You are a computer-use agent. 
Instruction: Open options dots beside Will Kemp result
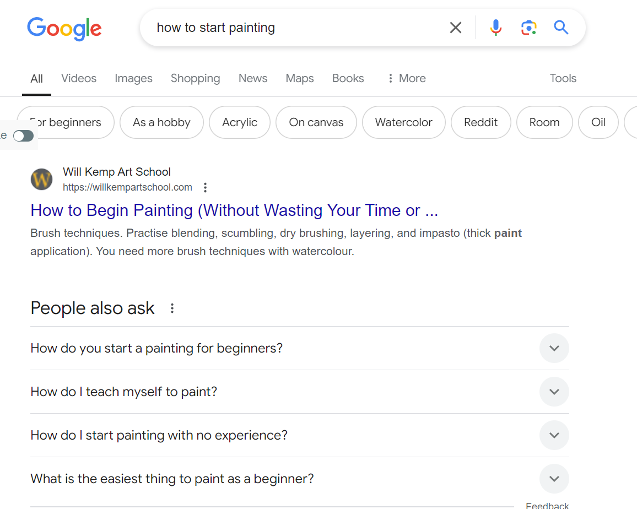(205, 187)
